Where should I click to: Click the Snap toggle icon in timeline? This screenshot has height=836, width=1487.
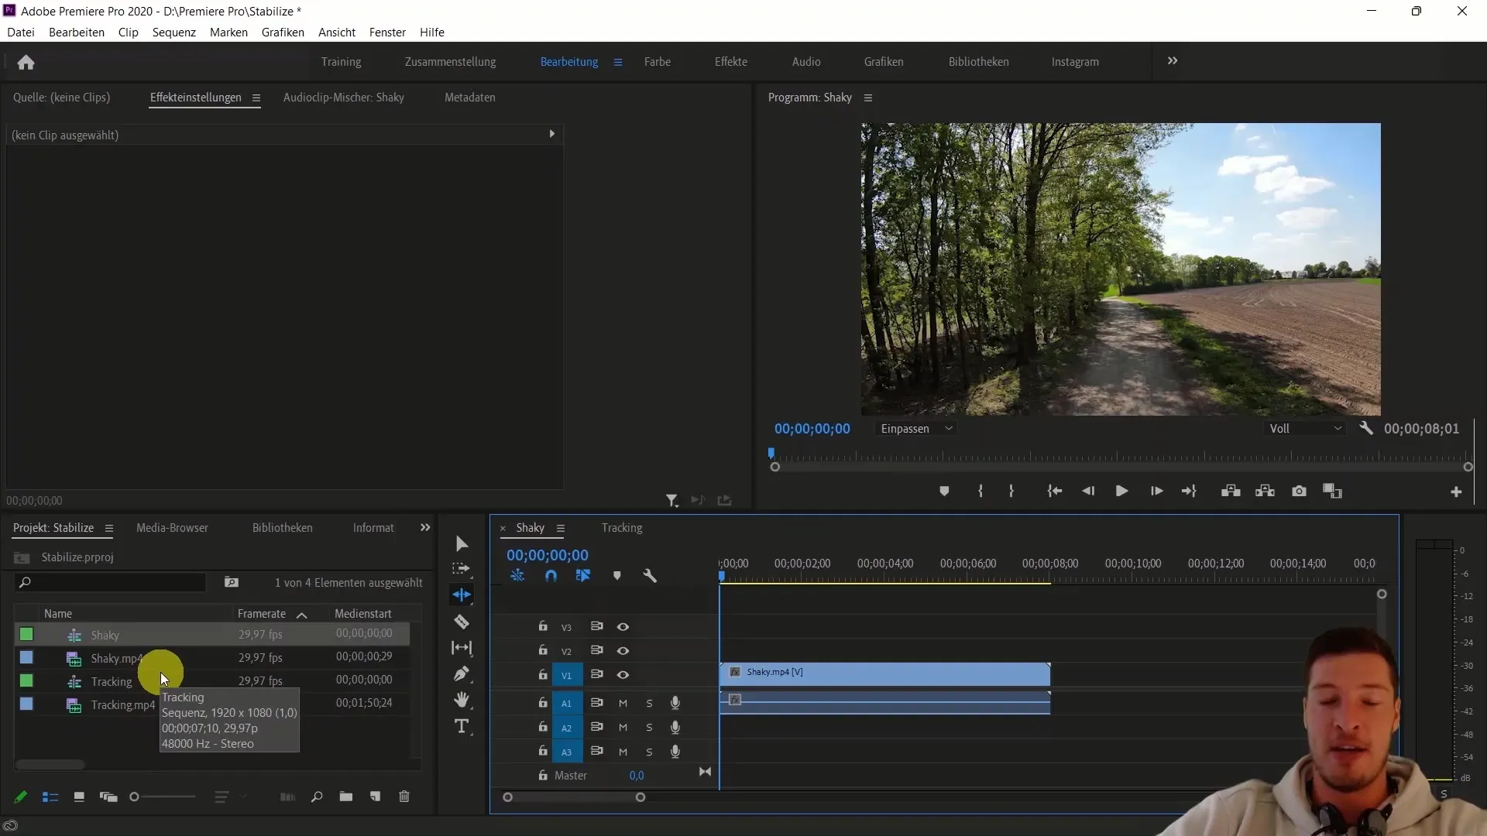point(551,576)
